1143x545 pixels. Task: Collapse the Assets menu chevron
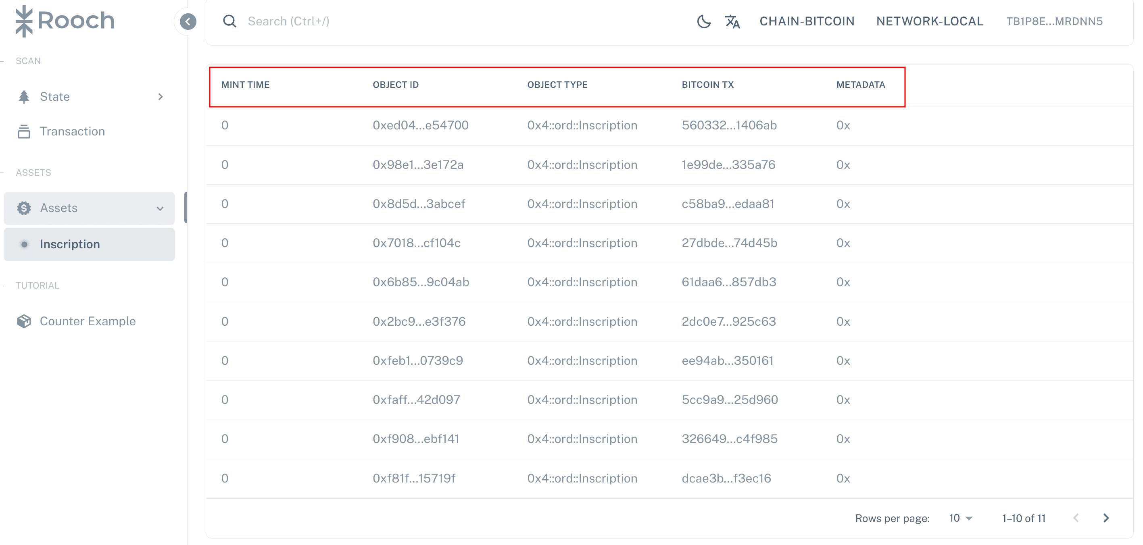click(x=160, y=208)
